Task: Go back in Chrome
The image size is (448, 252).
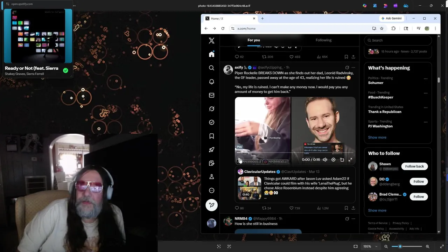Action: coord(206,28)
